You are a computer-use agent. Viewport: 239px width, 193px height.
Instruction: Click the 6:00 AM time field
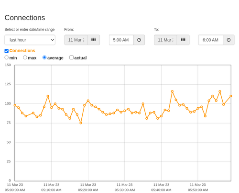[x=211, y=40]
